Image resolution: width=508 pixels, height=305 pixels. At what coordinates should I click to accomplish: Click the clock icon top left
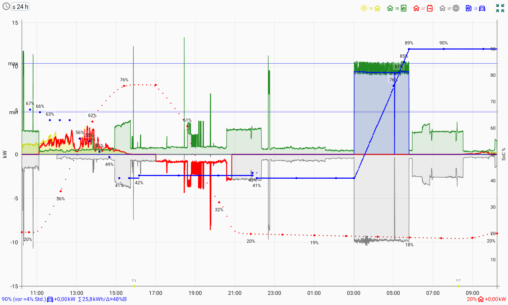pos(6,6)
